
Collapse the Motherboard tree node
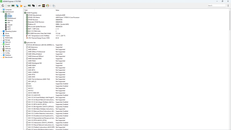click(x=1, y=12)
